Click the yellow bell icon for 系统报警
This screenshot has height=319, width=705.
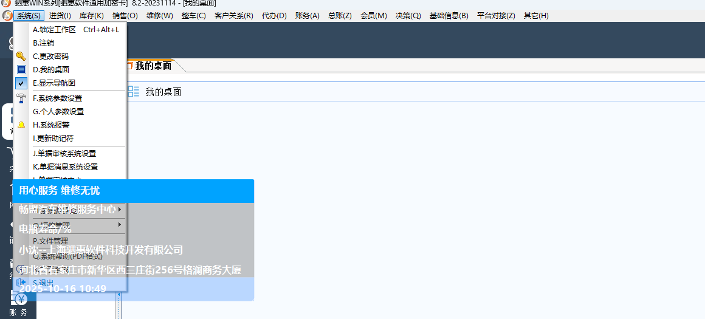coord(21,125)
